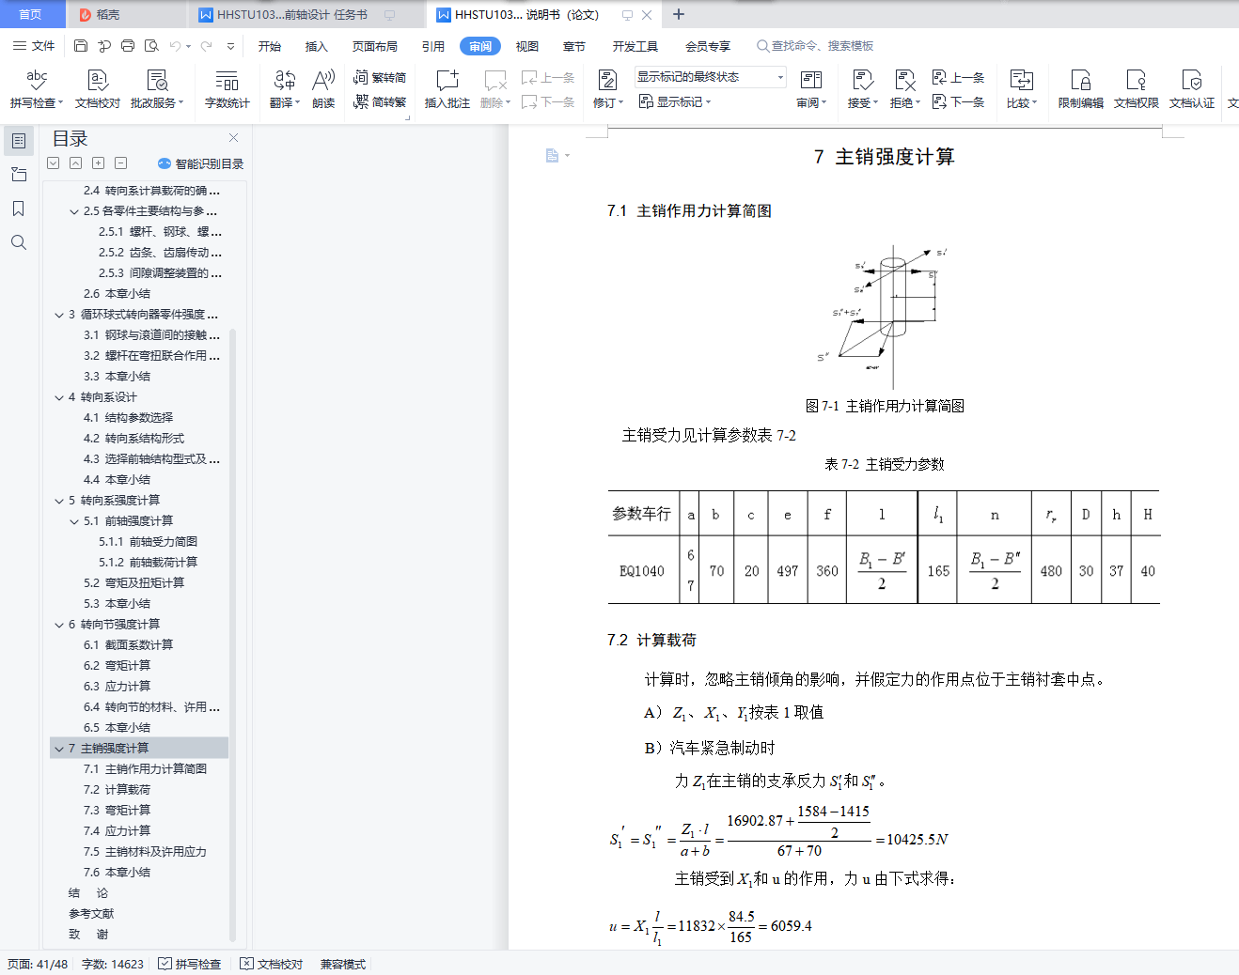Screen dimensions: 1239x975
Task: Open 限制编辑 restrict editing
Action: (1081, 89)
